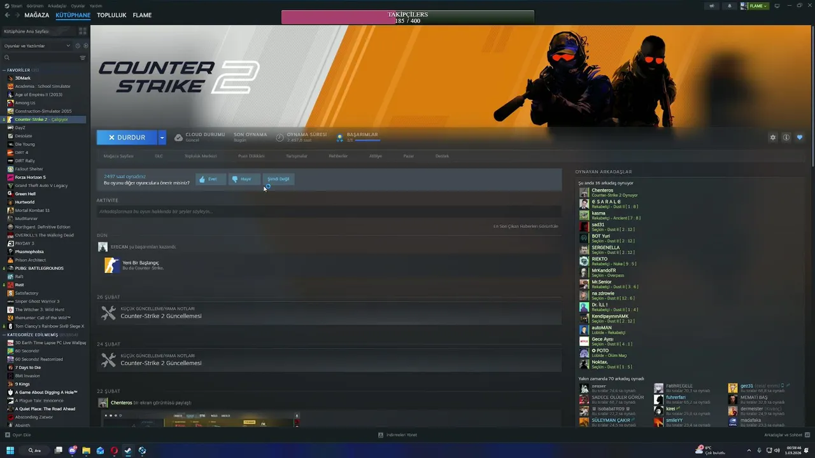The width and height of the screenshot is (815, 458).
Task: Open the TOPLULUK tab
Action: point(111,15)
